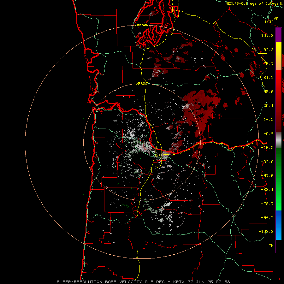Click the 92.3 velocity scale value
The height and width of the screenshot is (284, 284).
click(x=269, y=50)
